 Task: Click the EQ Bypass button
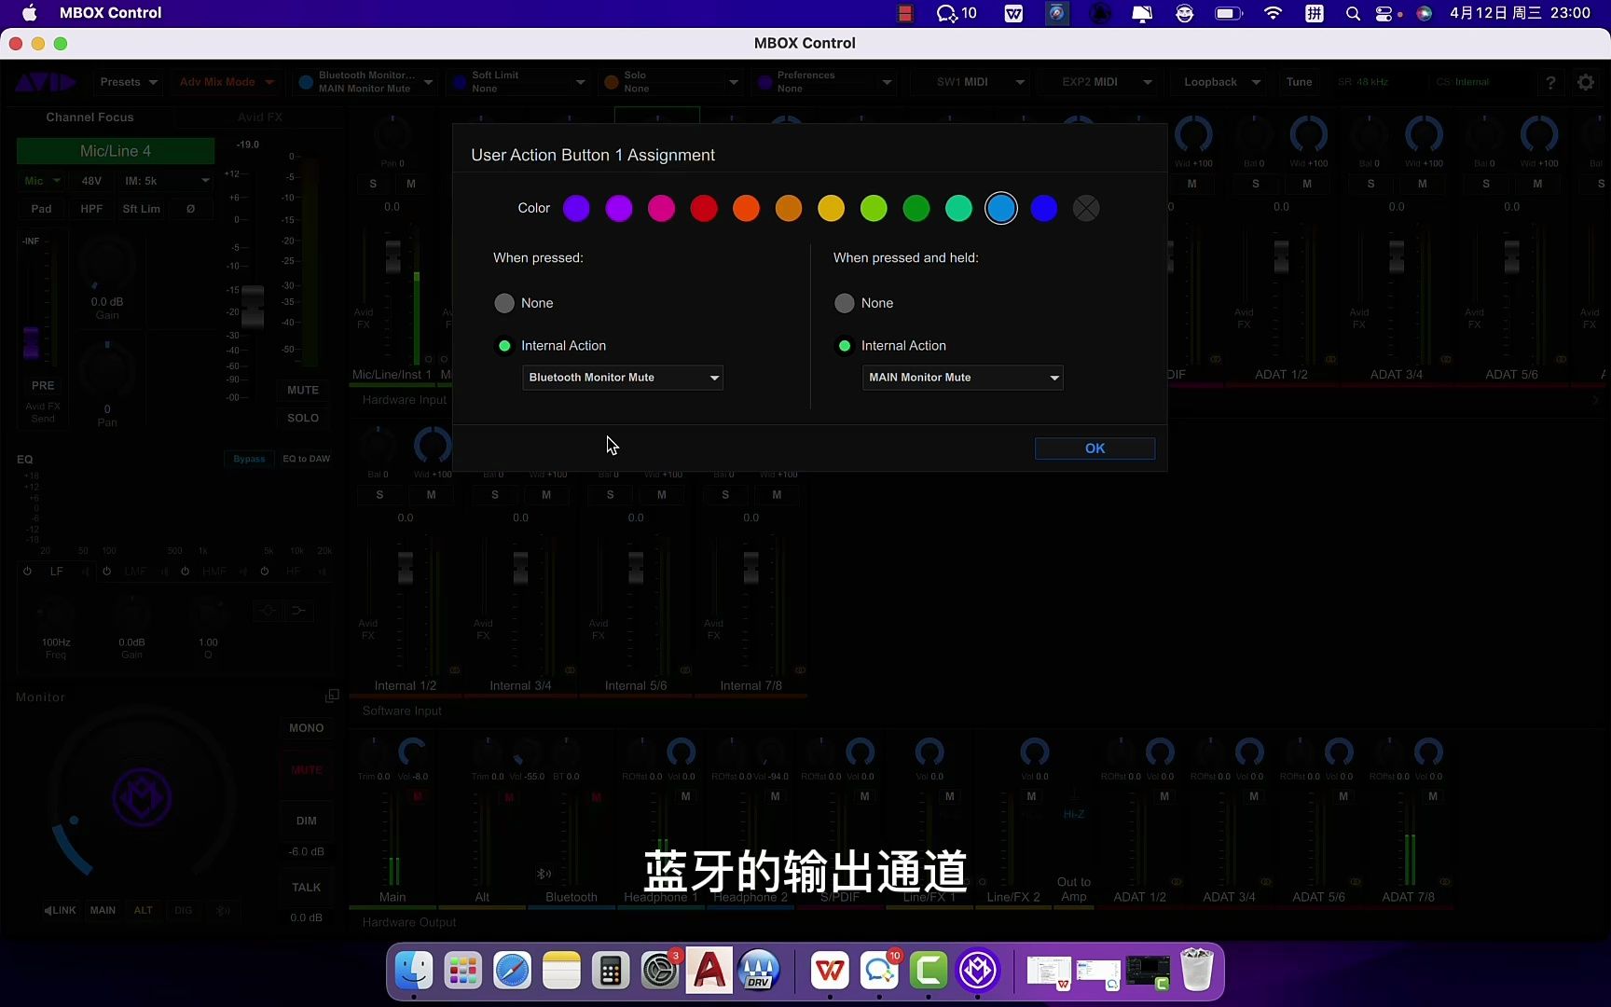click(249, 459)
